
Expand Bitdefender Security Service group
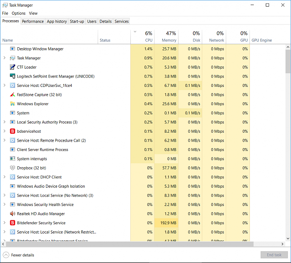tap(4, 223)
